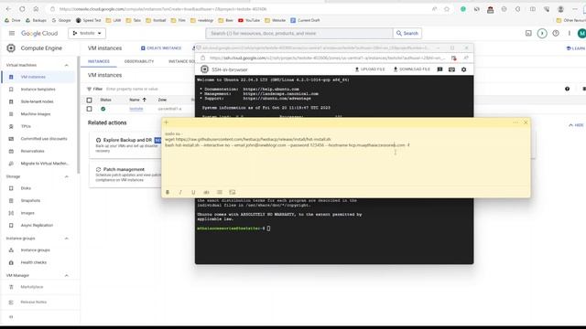Focus the Google Cloud search field
The height and width of the screenshot is (329, 586).
(x=299, y=33)
